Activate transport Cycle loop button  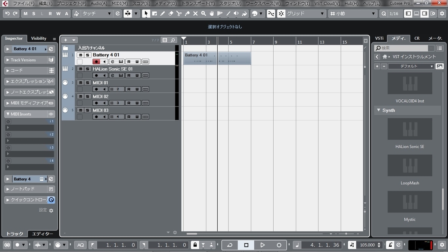tap(230, 245)
